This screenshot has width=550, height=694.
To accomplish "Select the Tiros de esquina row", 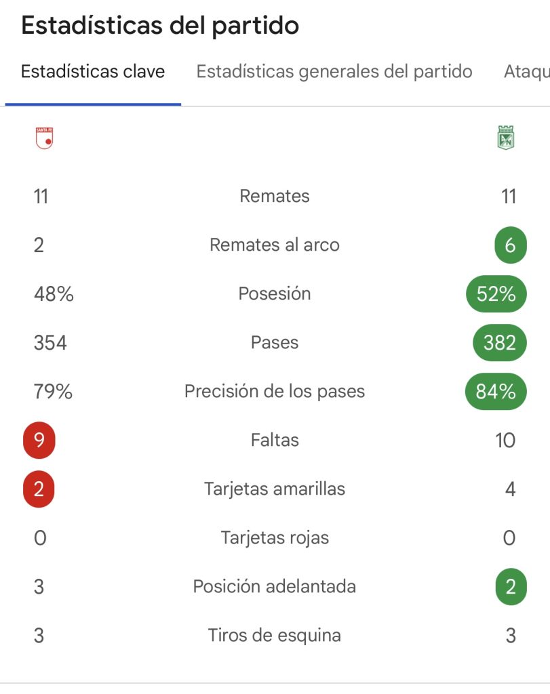I will (275, 636).
